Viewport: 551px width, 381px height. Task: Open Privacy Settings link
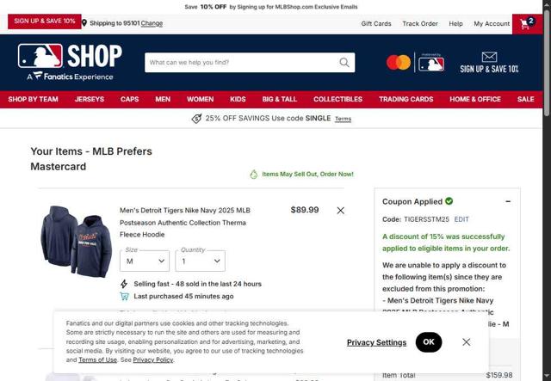click(376, 342)
